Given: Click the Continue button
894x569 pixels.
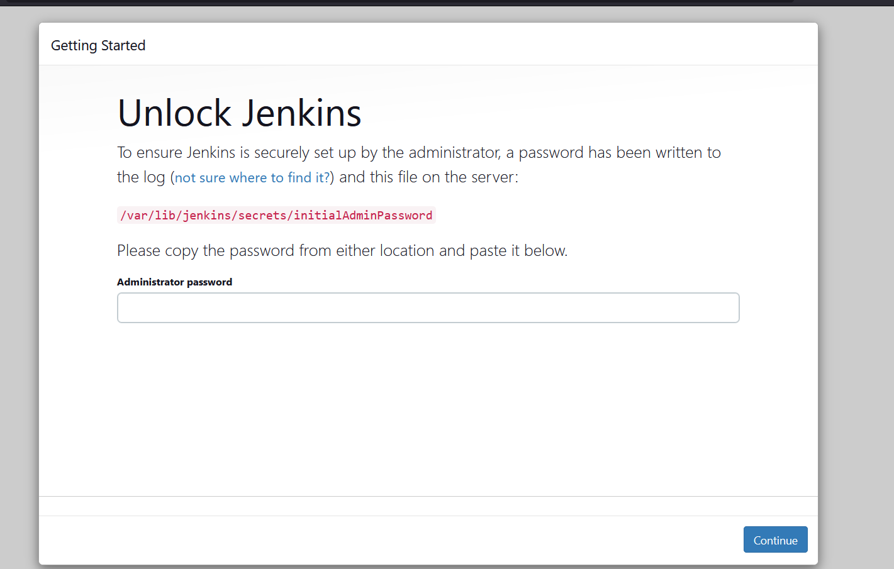Looking at the screenshot, I should 775,539.
